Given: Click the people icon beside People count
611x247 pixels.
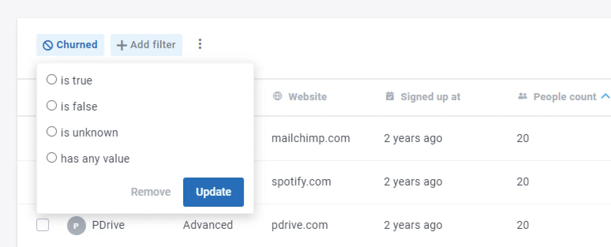Looking at the screenshot, I should coord(523,96).
